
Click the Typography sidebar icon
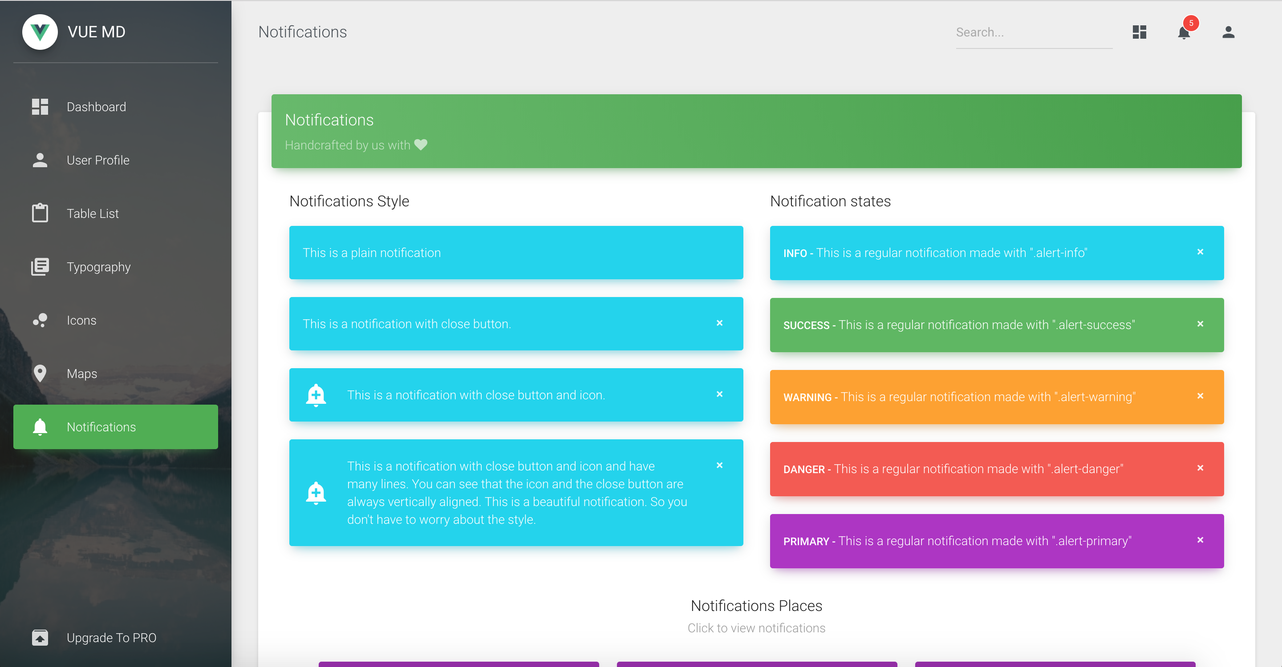point(40,266)
